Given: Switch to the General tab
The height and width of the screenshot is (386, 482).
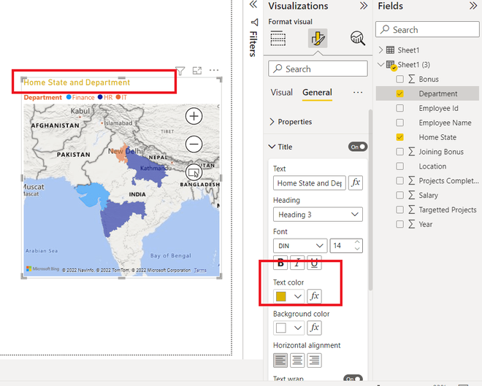Looking at the screenshot, I should tap(317, 93).
